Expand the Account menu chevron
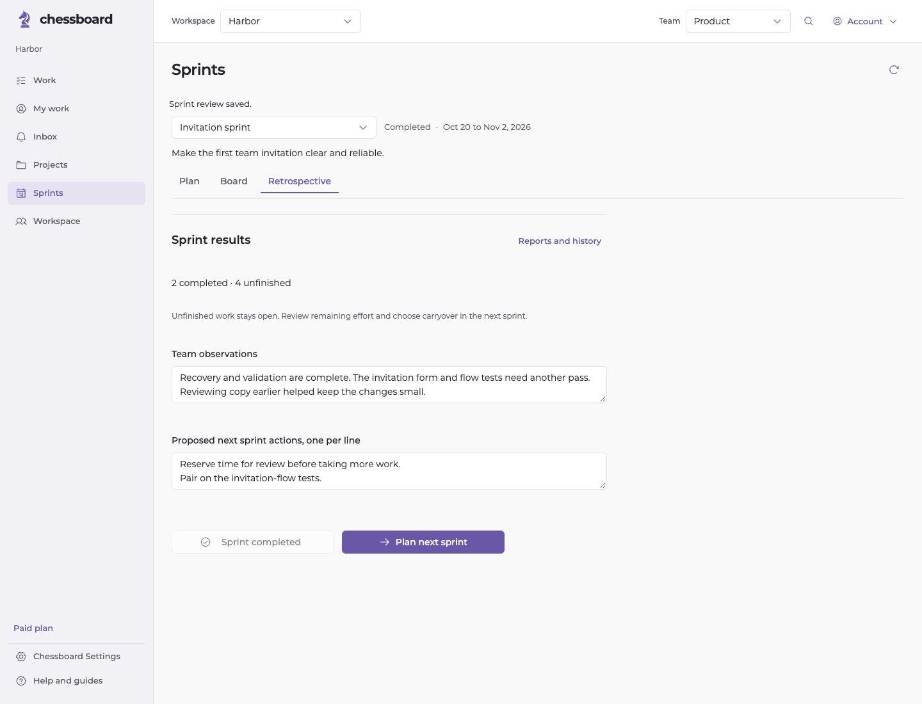Viewport: 922px width, 704px height. (893, 21)
